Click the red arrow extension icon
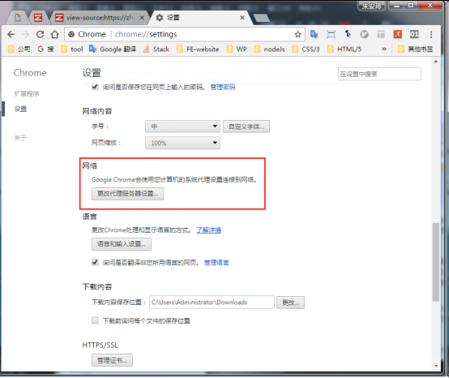Image resolution: width=449 pixels, height=378 pixels. tap(397, 34)
